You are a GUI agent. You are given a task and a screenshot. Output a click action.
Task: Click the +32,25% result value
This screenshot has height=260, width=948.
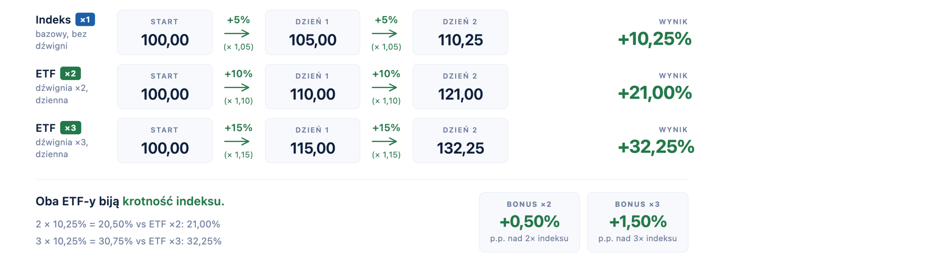(656, 147)
